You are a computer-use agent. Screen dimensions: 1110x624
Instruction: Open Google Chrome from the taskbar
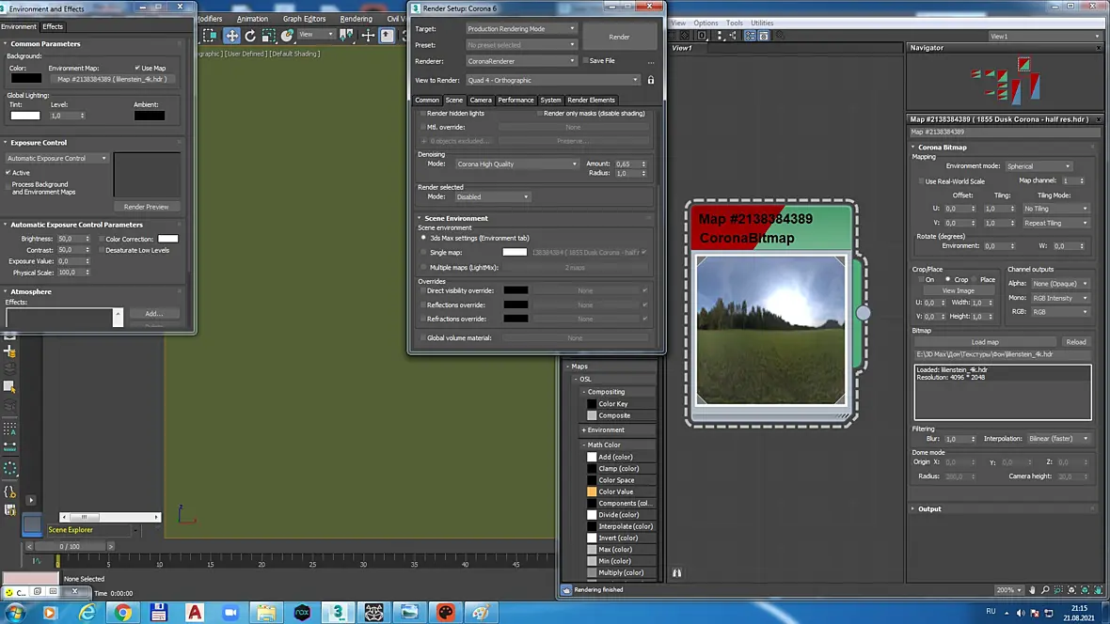click(x=122, y=612)
